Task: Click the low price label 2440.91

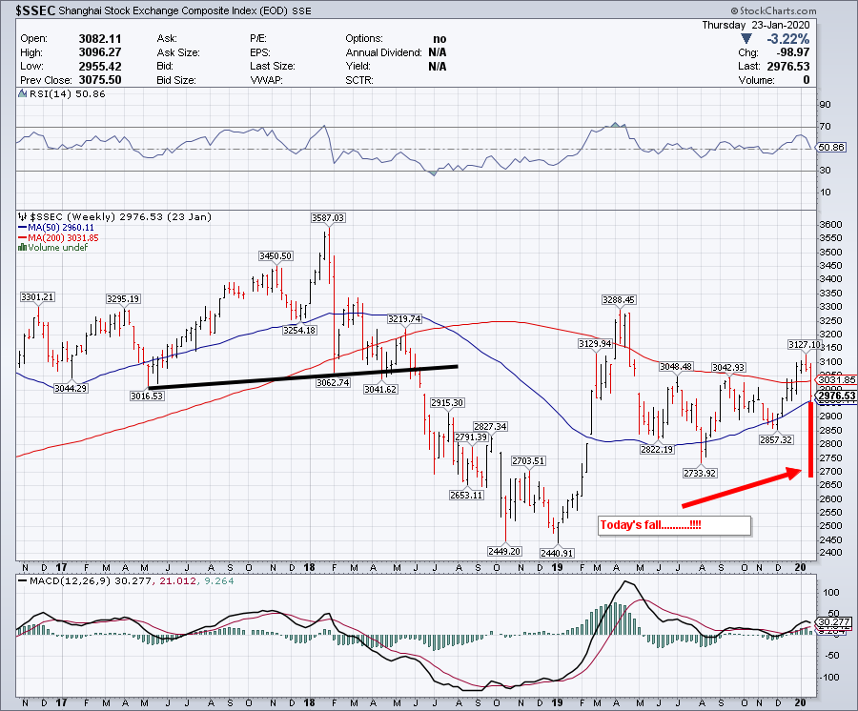Action: tap(557, 553)
